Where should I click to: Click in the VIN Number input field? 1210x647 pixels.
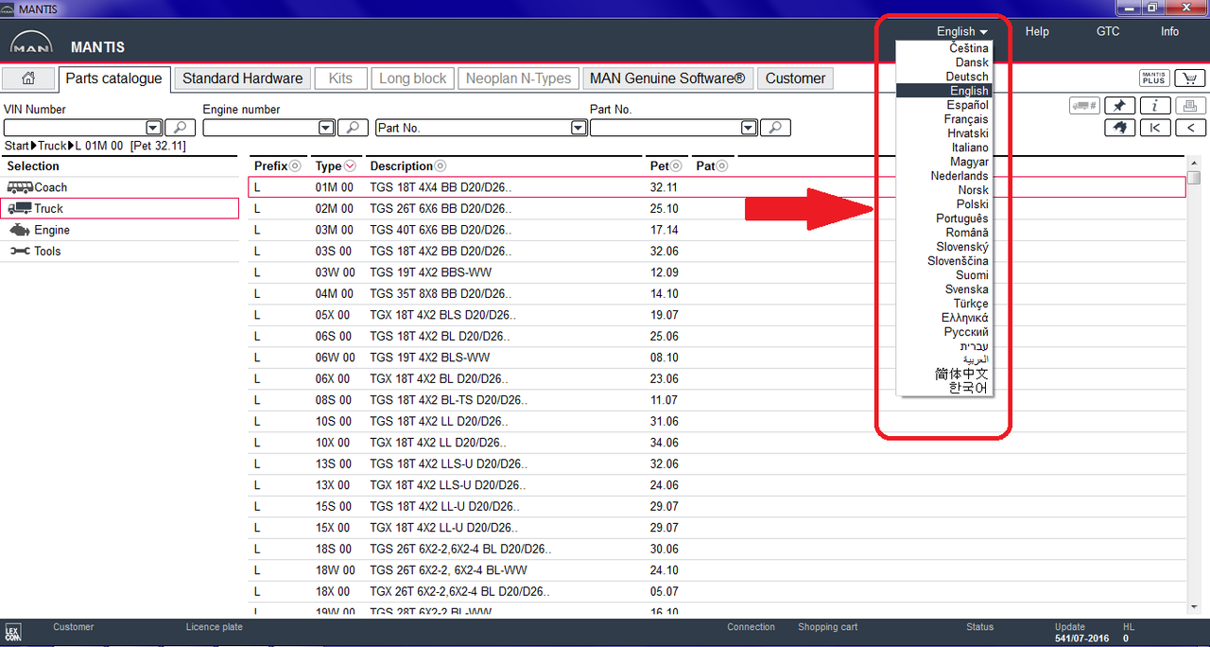pyautogui.click(x=75, y=128)
